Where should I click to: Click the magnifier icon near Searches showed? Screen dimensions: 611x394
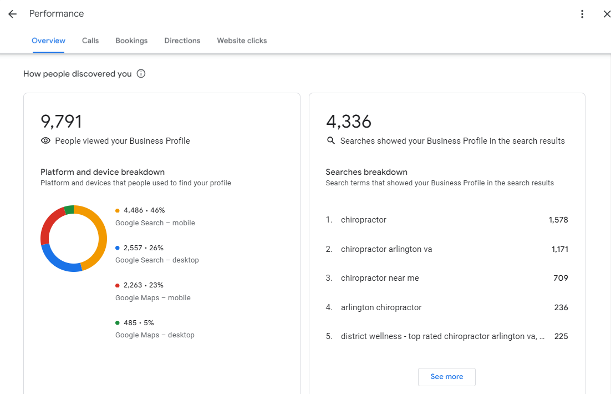click(331, 141)
